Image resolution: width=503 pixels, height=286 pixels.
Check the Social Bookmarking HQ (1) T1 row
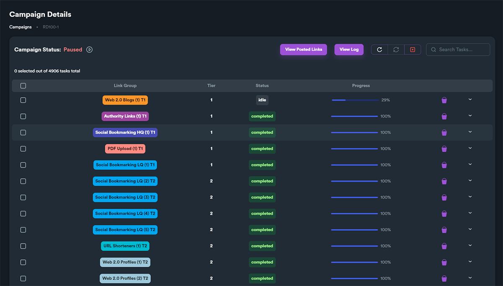tap(23, 133)
